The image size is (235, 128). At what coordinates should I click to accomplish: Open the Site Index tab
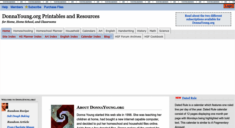pyautogui.click(x=9, y=37)
